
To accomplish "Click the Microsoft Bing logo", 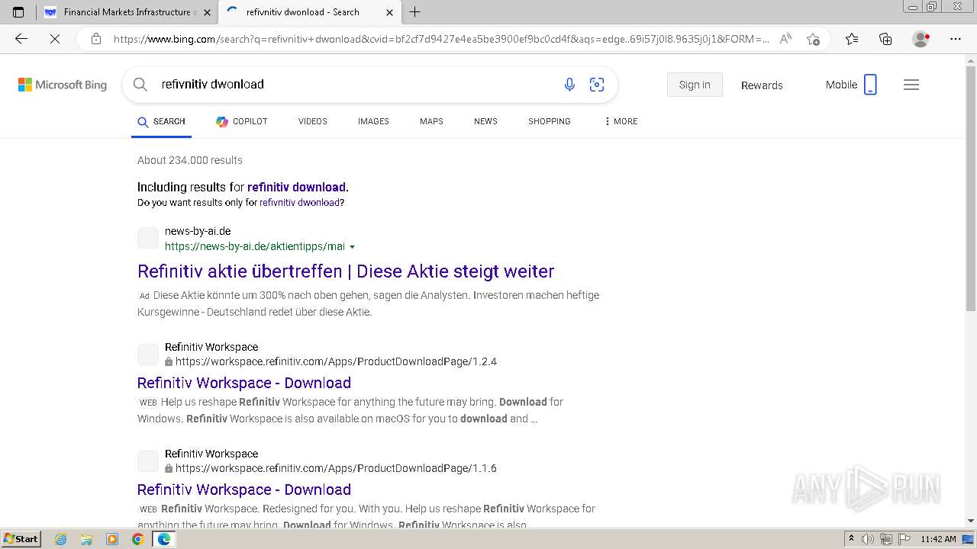I will click(63, 85).
